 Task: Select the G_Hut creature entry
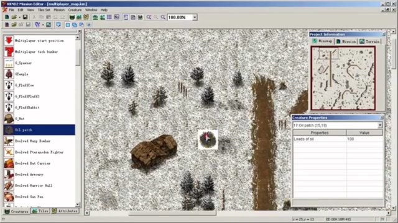39,118
